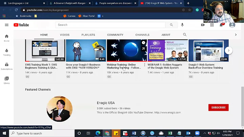Viewport: 244px width, 137px height.
Task: Open the Grammarly extension icon
Action: (197, 10)
